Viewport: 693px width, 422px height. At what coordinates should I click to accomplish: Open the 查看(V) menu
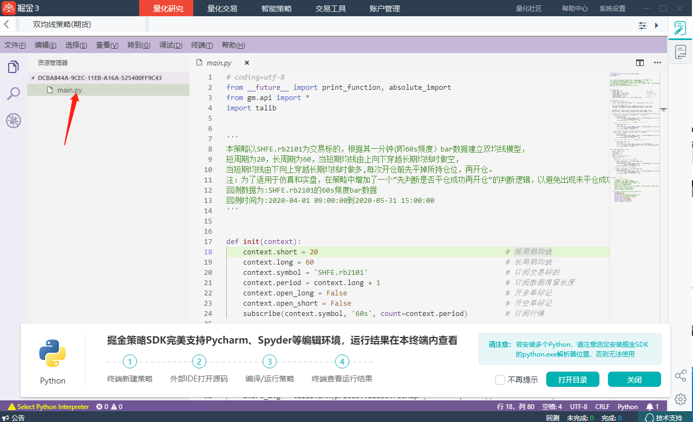pyautogui.click(x=107, y=45)
